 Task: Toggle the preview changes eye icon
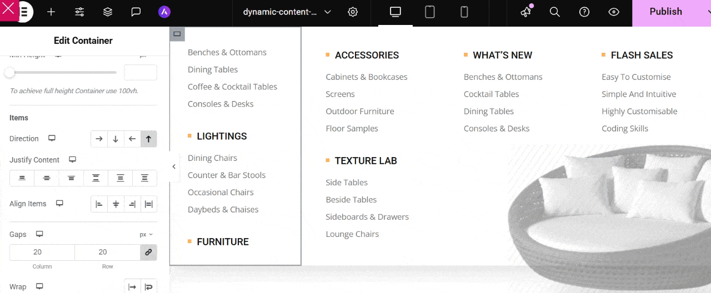tap(614, 12)
